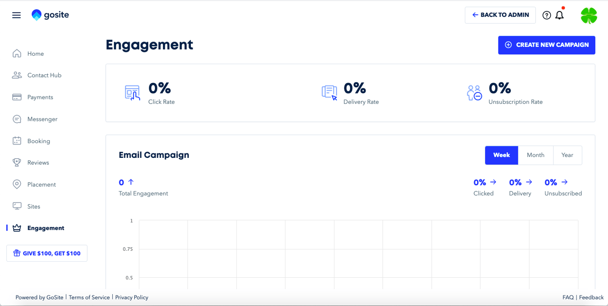Open the help question mark icon
The height and width of the screenshot is (306, 608).
pyautogui.click(x=547, y=15)
